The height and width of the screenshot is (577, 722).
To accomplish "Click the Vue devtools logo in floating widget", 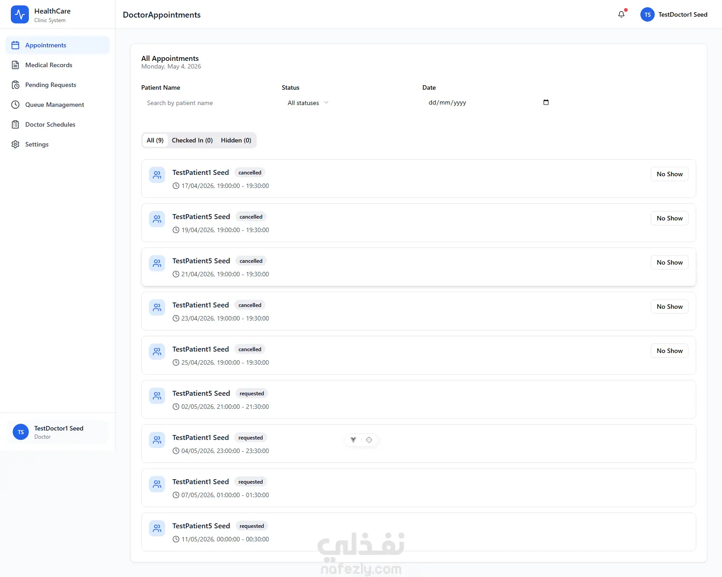I will 353,440.
